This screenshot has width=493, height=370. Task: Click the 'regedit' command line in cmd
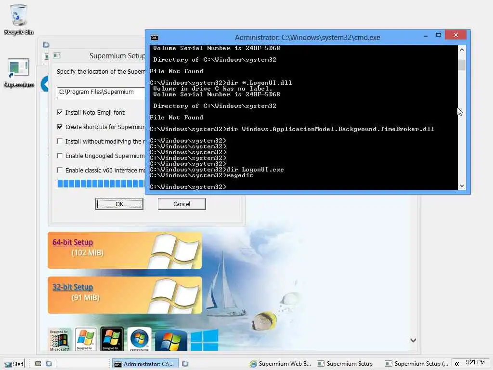[201, 175]
